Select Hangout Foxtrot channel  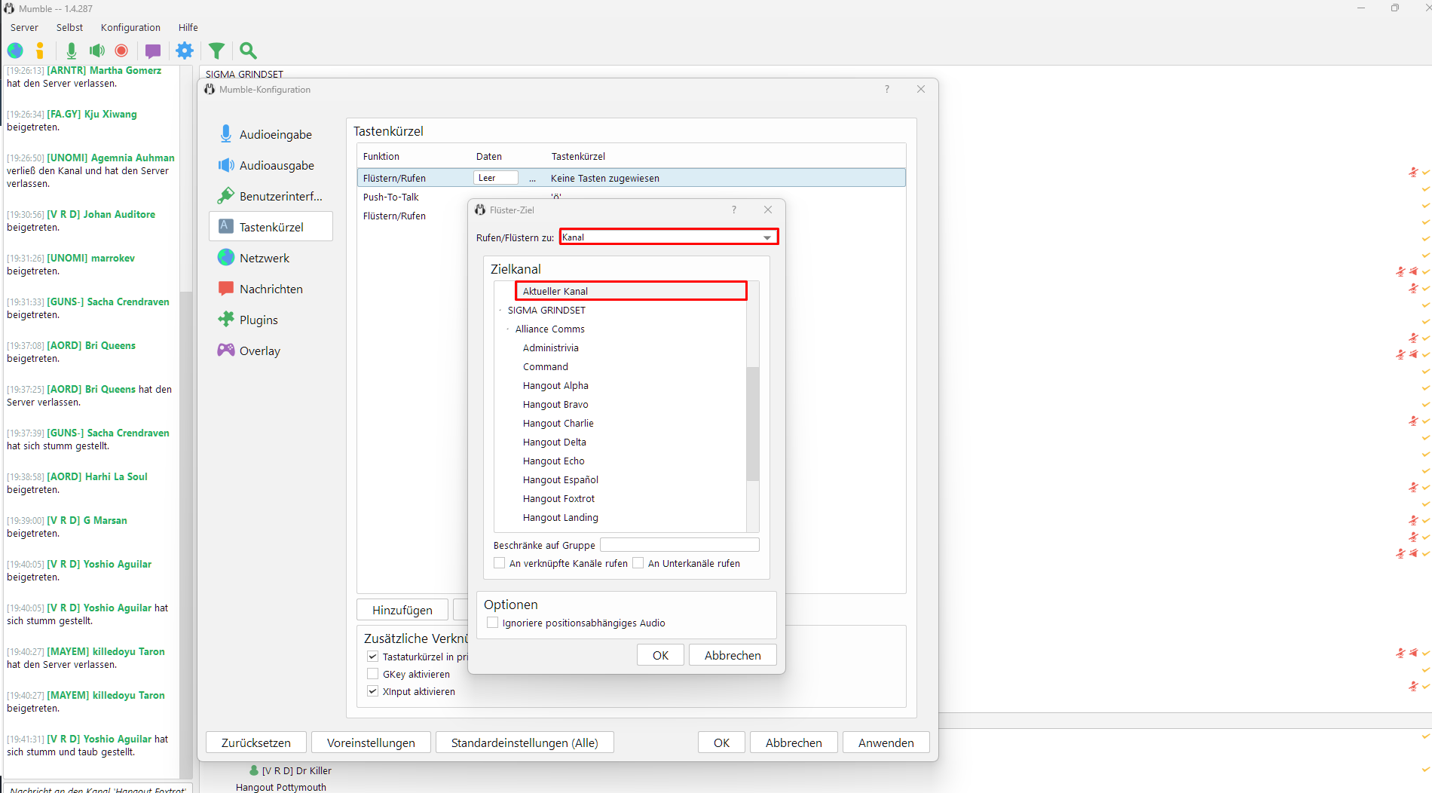558,498
